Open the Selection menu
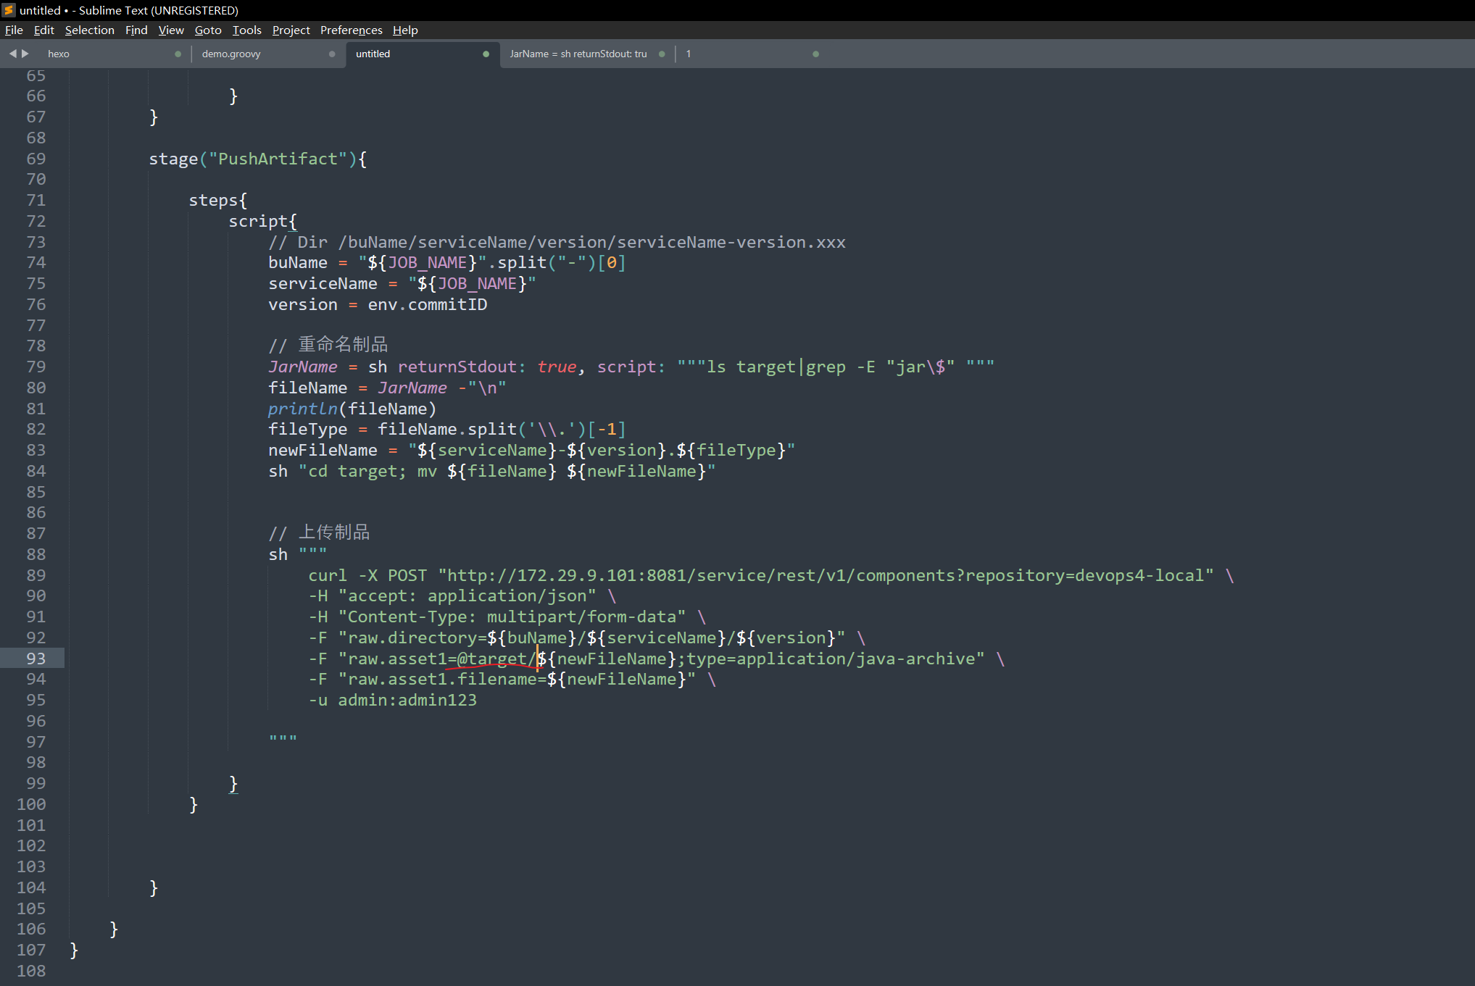 tap(90, 30)
